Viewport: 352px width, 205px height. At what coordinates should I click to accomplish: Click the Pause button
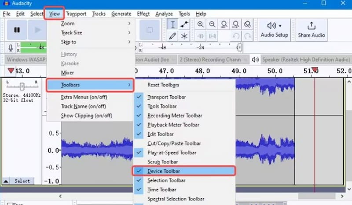coord(17,30)
